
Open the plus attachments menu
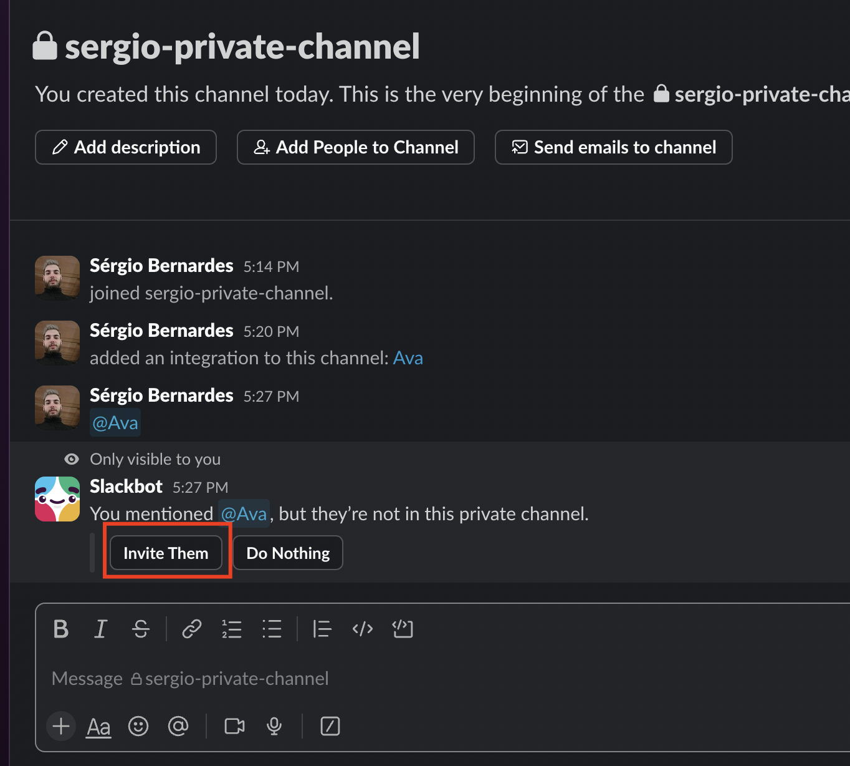[61, 726]
